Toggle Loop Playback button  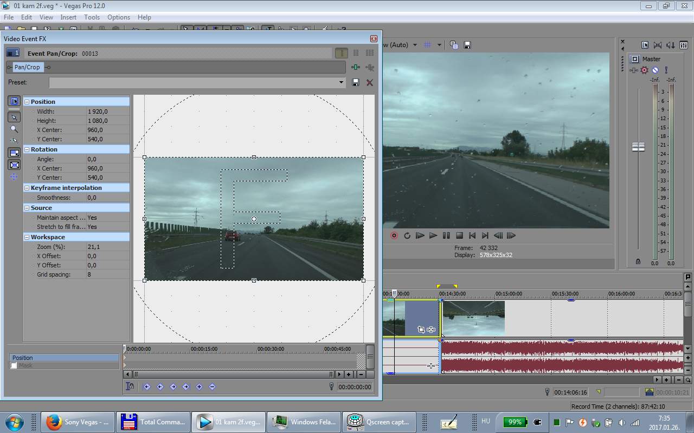pos(407,235)
